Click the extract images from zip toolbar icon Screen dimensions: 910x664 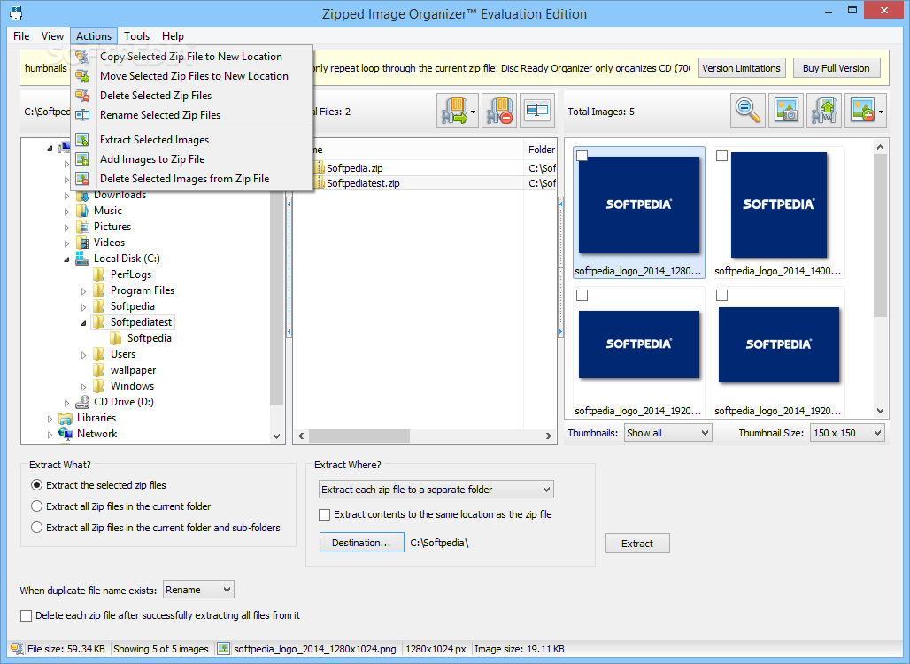824,111
